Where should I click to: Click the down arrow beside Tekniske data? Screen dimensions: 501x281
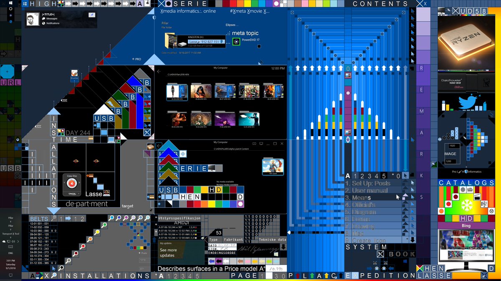coord(283,246)
